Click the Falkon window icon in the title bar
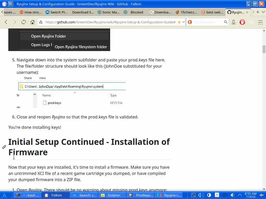 (4, 4)
